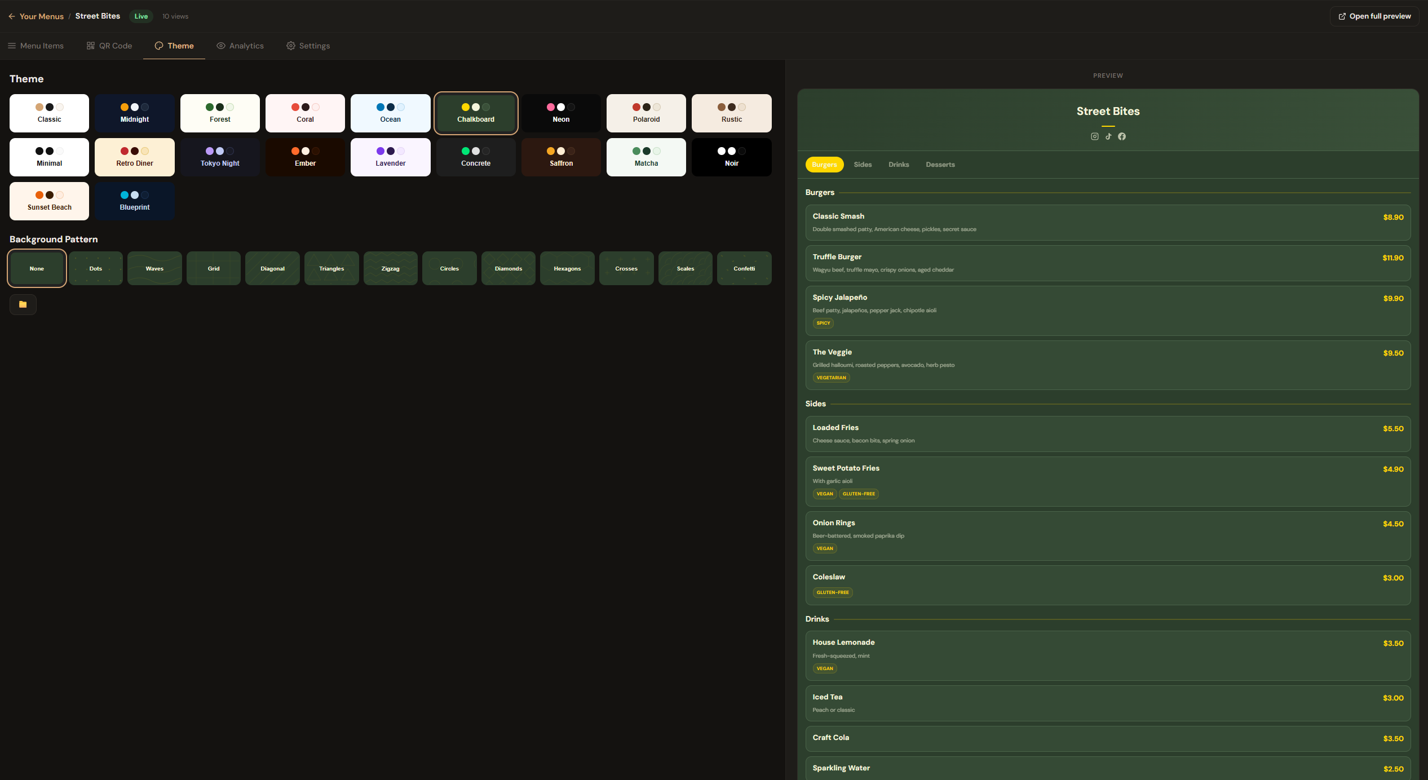
Task: Select the Minimal theme
Action: tap(50, 157)
